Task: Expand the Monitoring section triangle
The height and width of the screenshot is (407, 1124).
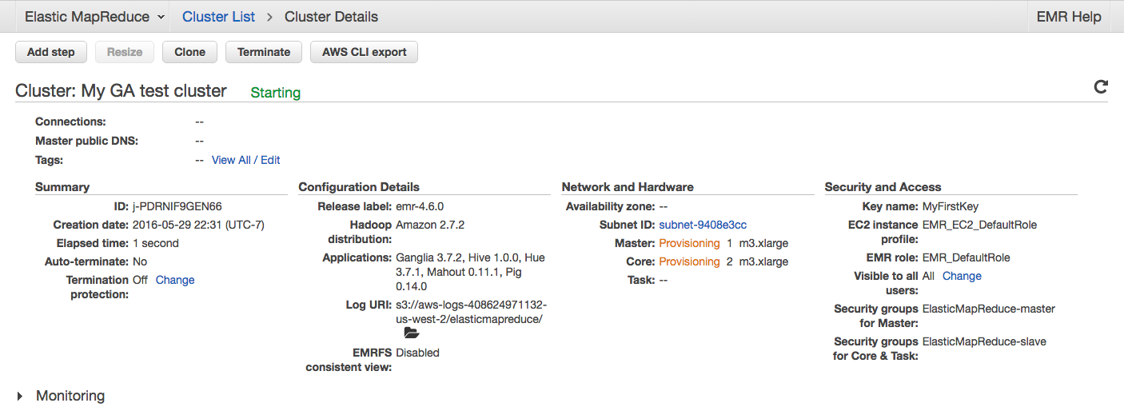Action: (20, 396)
